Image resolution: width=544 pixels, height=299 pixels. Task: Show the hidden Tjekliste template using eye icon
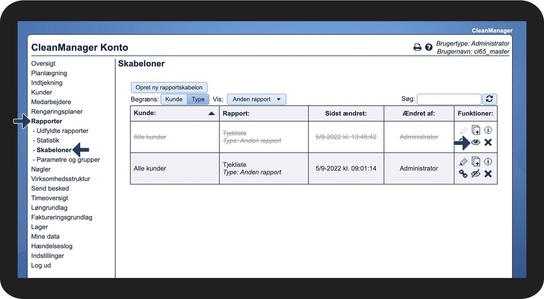pyautogui.click(x=476, y=142)
